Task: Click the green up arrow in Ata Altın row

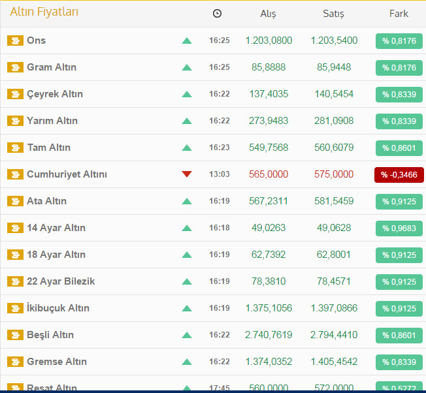Action: pyautogui.click(x=187, y=201)
